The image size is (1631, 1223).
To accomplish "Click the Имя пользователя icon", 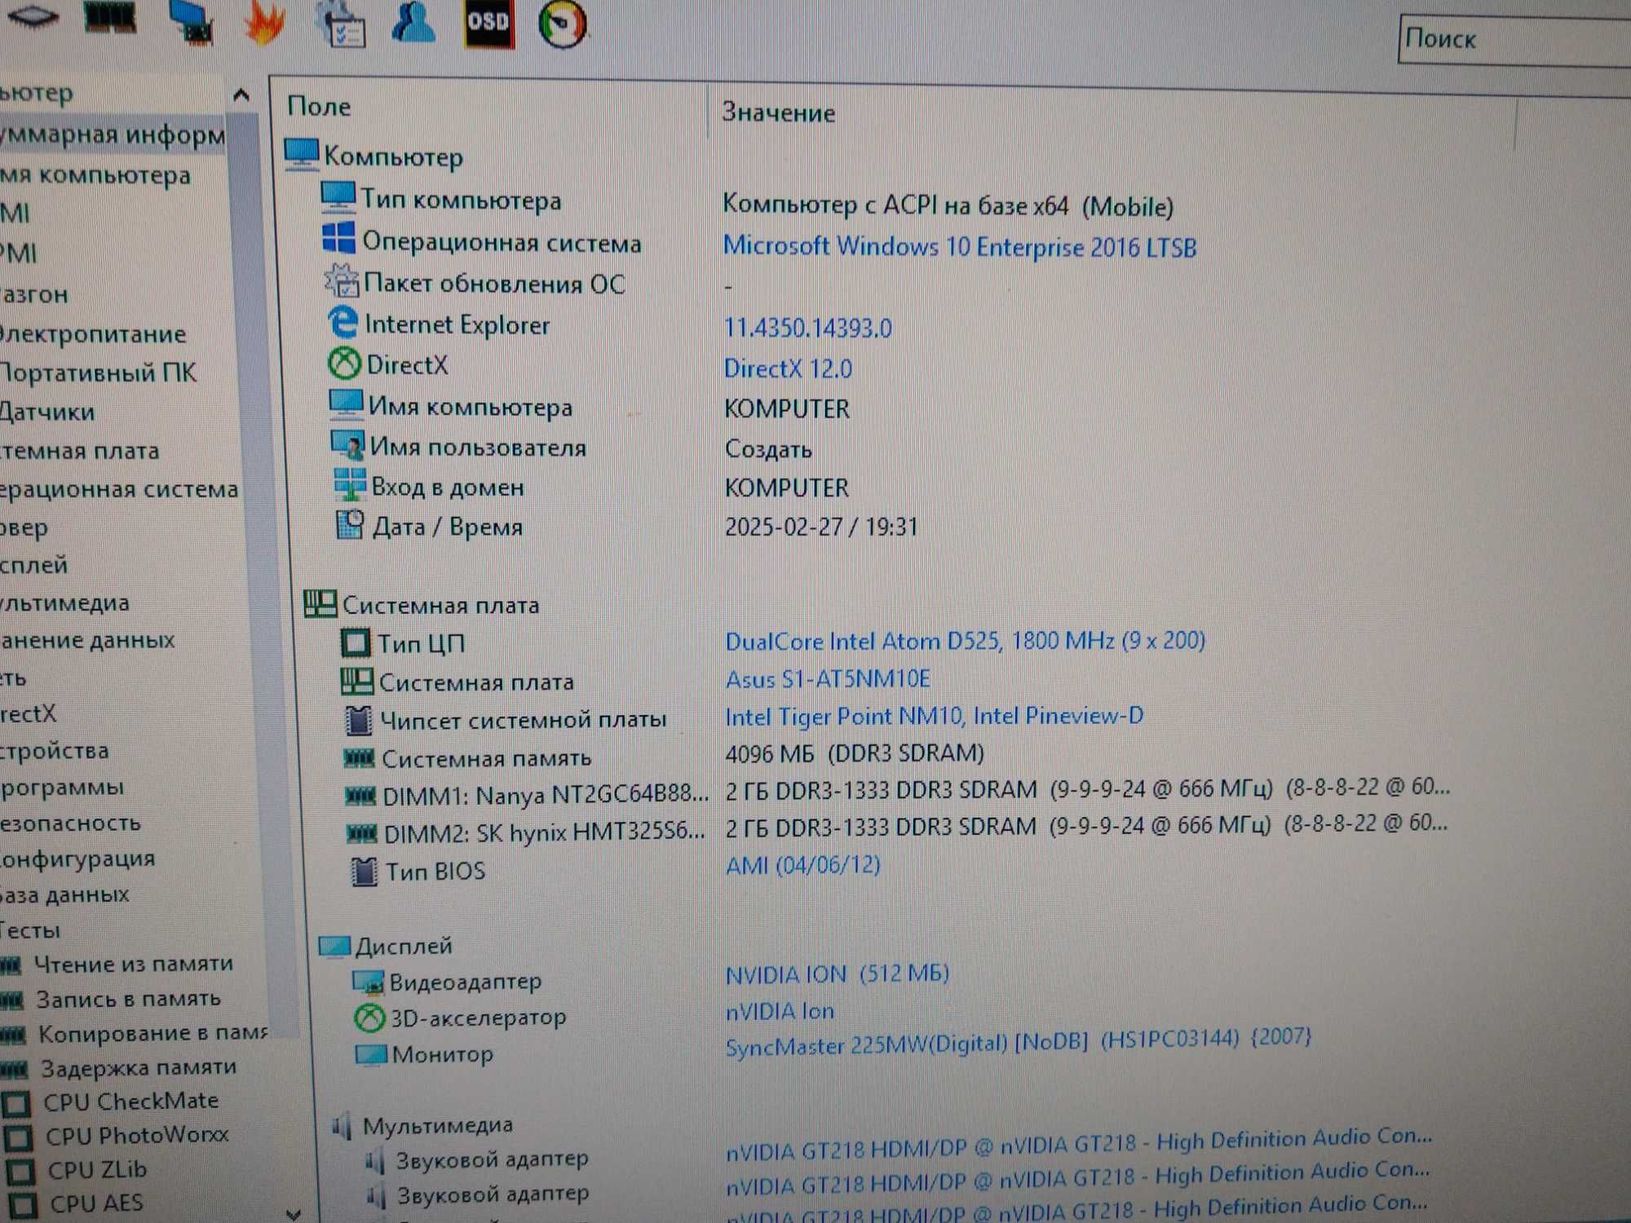I will (347, 444).
